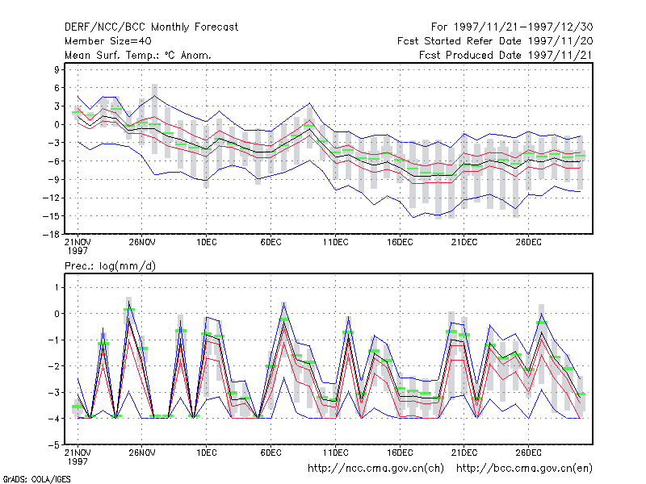Click the 11DEC tick under temperature chart

(x=335, y=243)
